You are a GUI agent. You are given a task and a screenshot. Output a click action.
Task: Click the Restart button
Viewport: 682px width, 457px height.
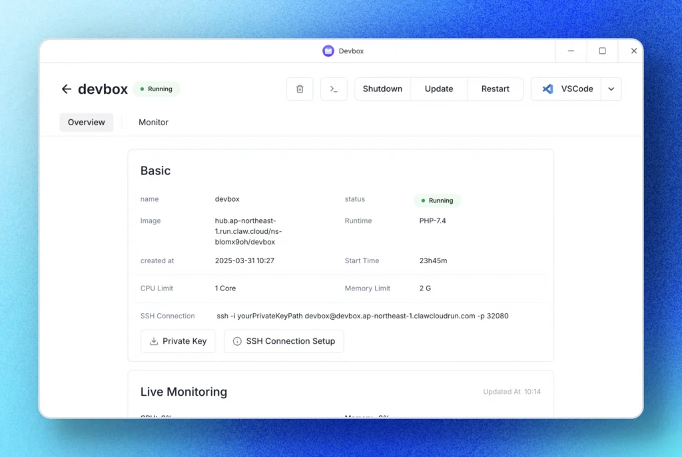coord(495,88)
